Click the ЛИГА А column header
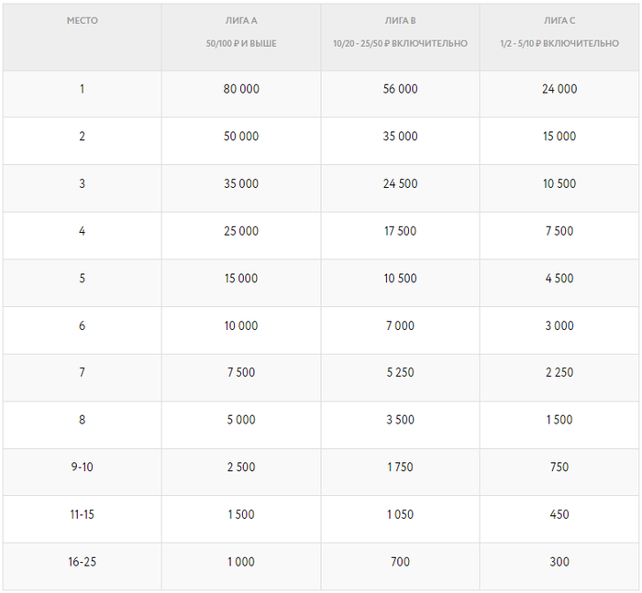This screenshot has width=642, height=593. [x=241, y=20]
